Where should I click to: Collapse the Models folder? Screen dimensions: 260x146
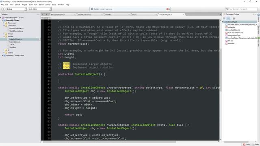[4, 36]
